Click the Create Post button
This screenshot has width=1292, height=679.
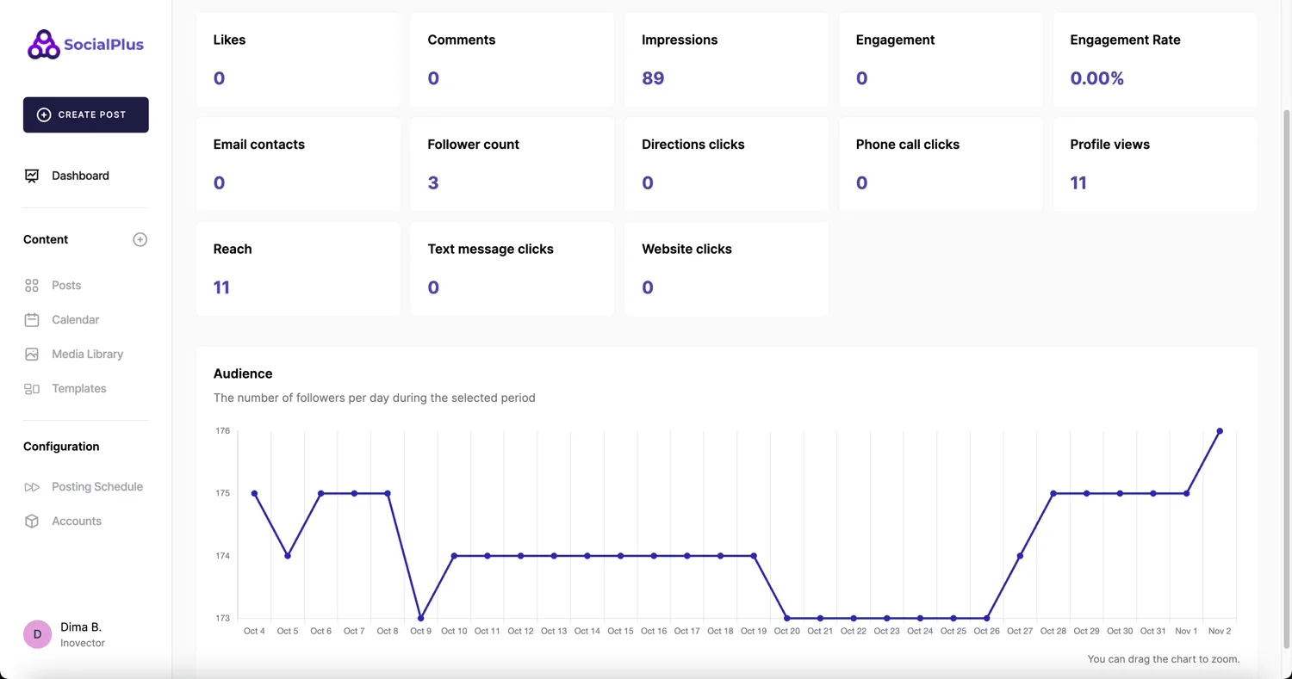pos(85,114)
